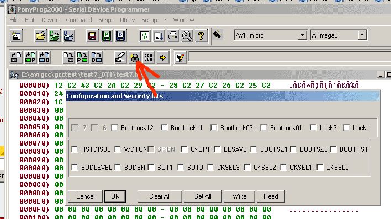
Task: Check the BODEN checkbox
Action: tap(118, 168)
